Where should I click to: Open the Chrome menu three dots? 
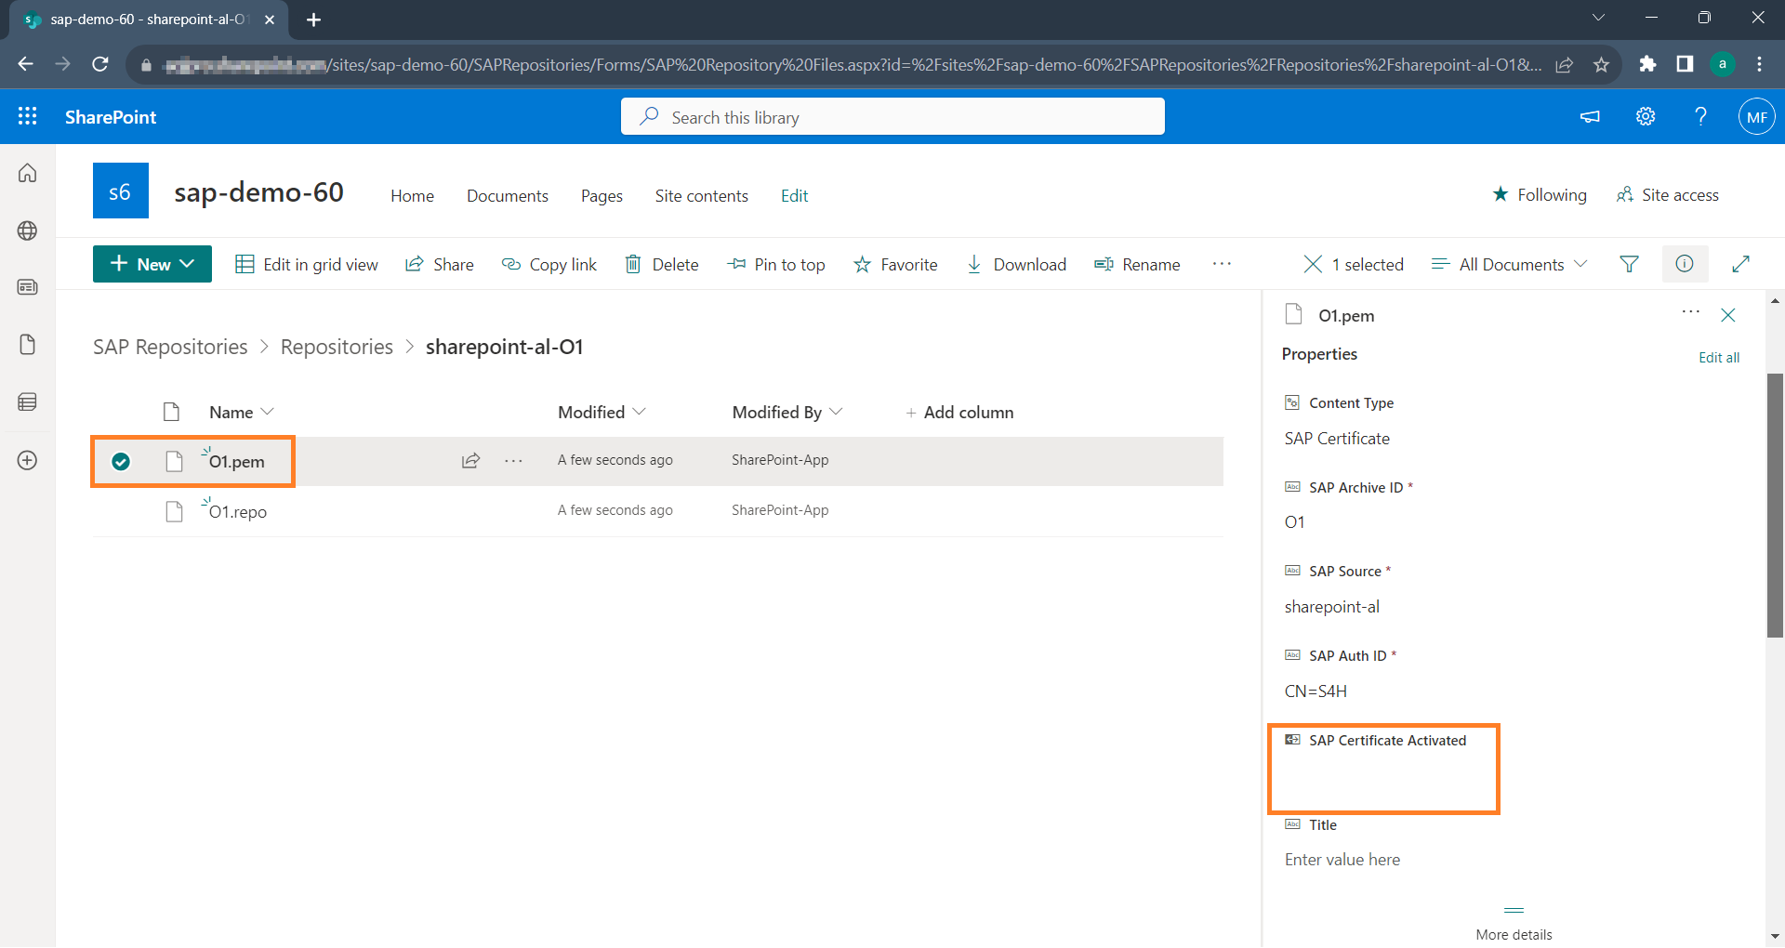coord(1759,64)
